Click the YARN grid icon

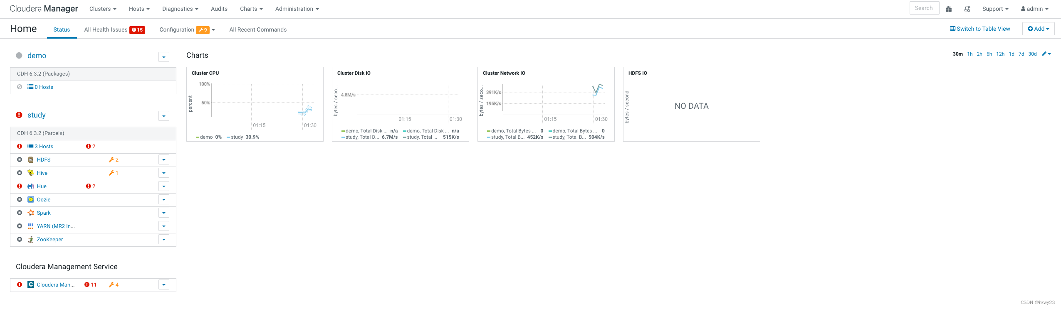(30, 226)
